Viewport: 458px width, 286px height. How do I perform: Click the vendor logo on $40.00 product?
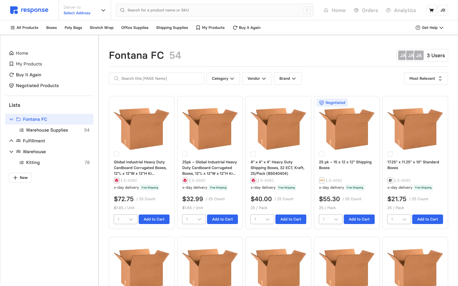tap(253, 180)
